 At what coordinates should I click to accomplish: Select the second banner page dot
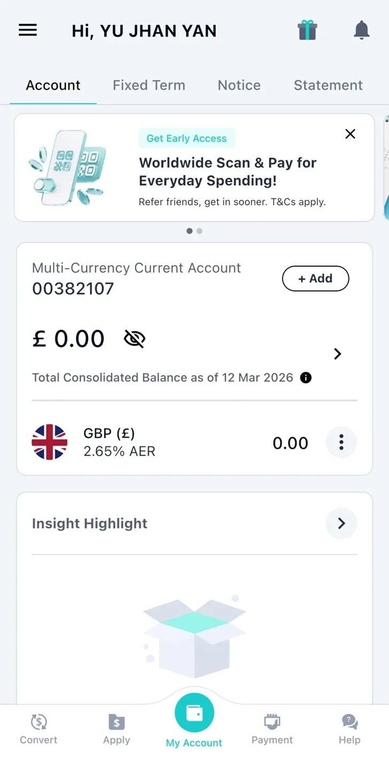(200, 231)
